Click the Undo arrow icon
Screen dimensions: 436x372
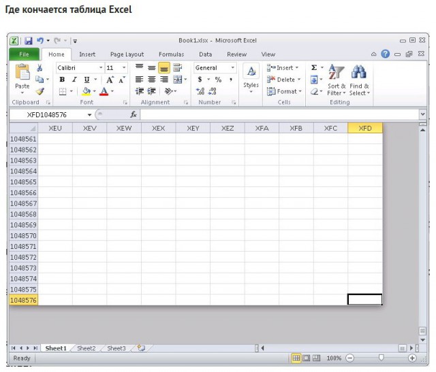pos(40,41)
